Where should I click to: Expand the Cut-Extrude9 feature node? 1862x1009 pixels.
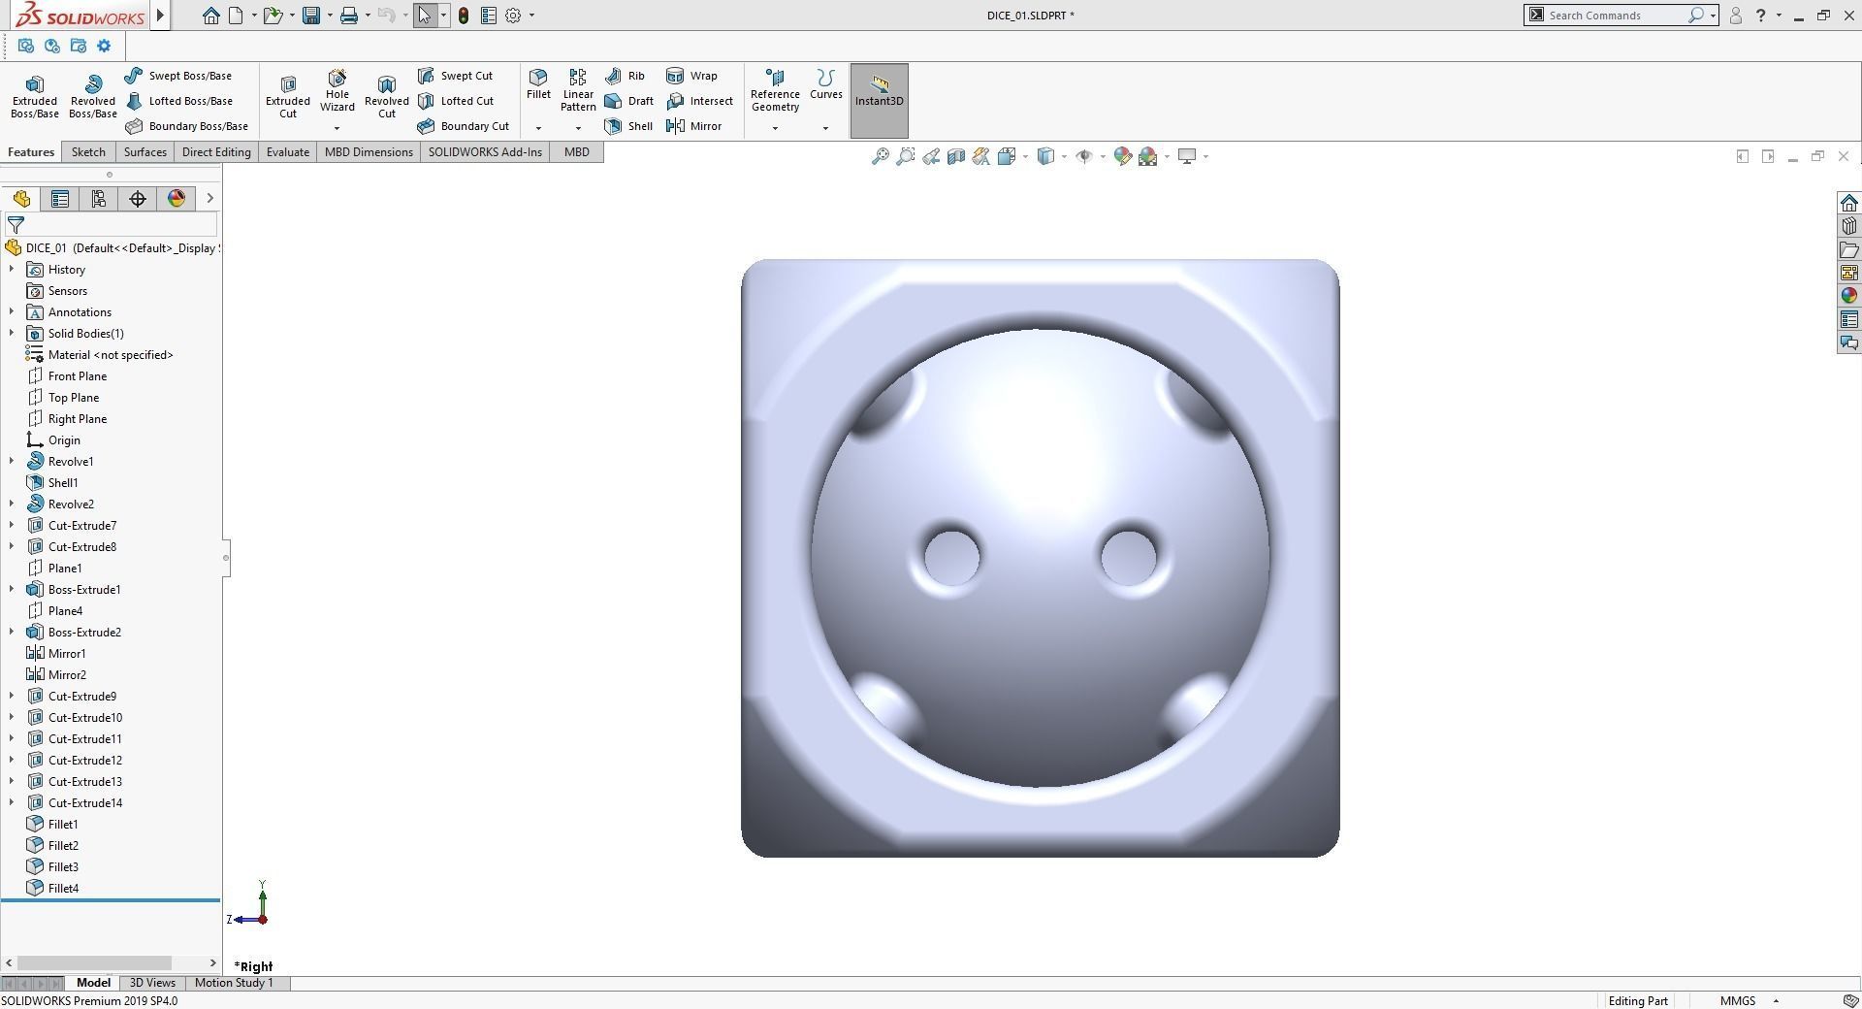point(12,697)
